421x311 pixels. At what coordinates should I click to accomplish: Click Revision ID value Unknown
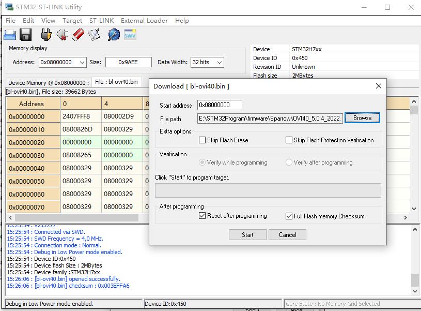(x=303, y=67)
